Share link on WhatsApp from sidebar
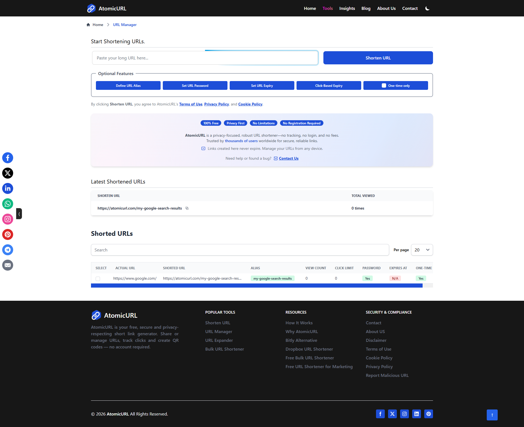 pos(8,204)
